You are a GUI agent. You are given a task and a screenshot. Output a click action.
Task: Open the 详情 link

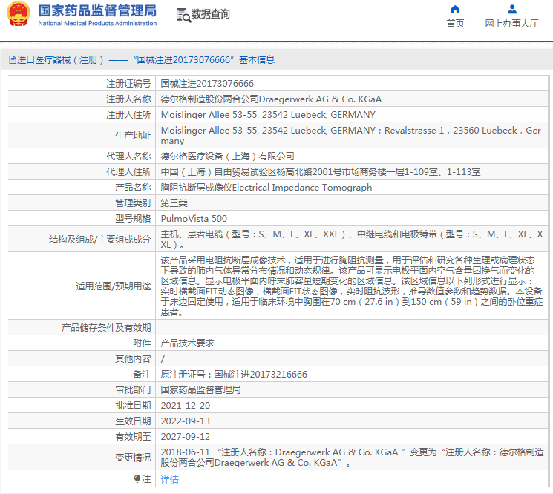click(170, 480)
